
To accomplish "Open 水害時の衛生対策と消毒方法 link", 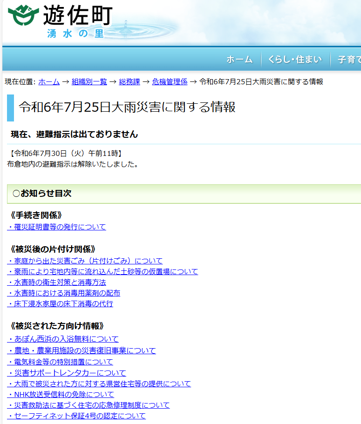I will 56,283.
